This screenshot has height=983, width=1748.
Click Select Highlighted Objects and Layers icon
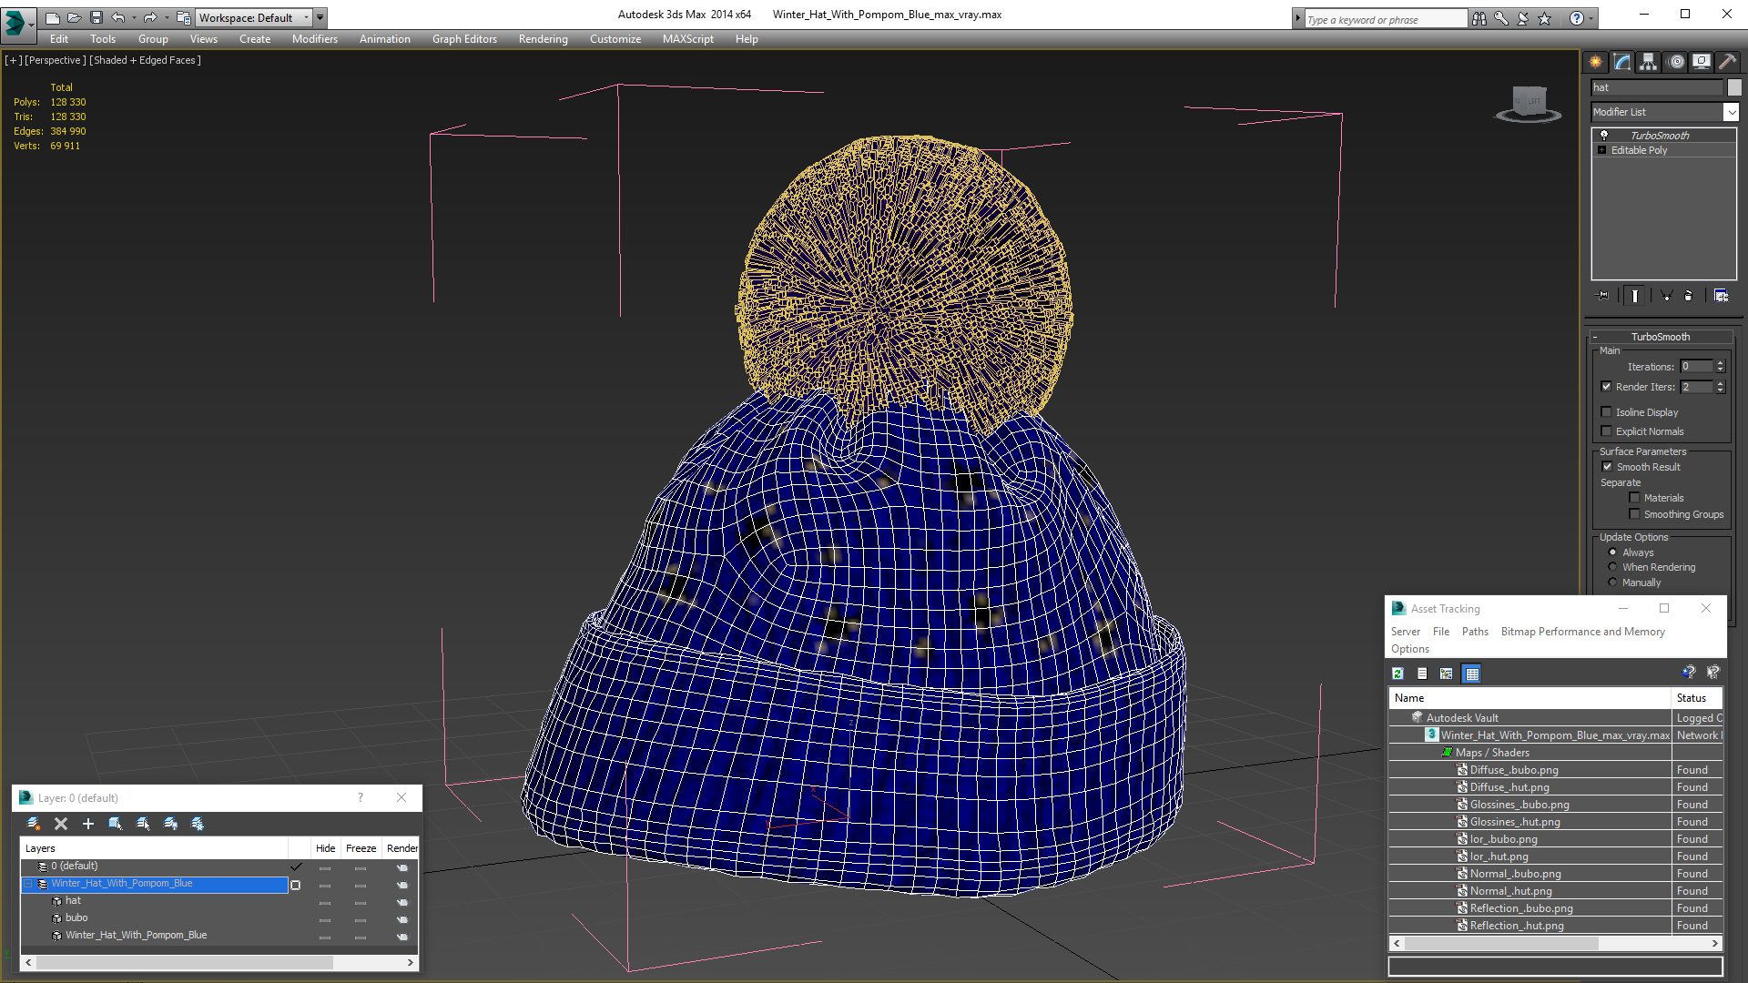coord(116,824)
